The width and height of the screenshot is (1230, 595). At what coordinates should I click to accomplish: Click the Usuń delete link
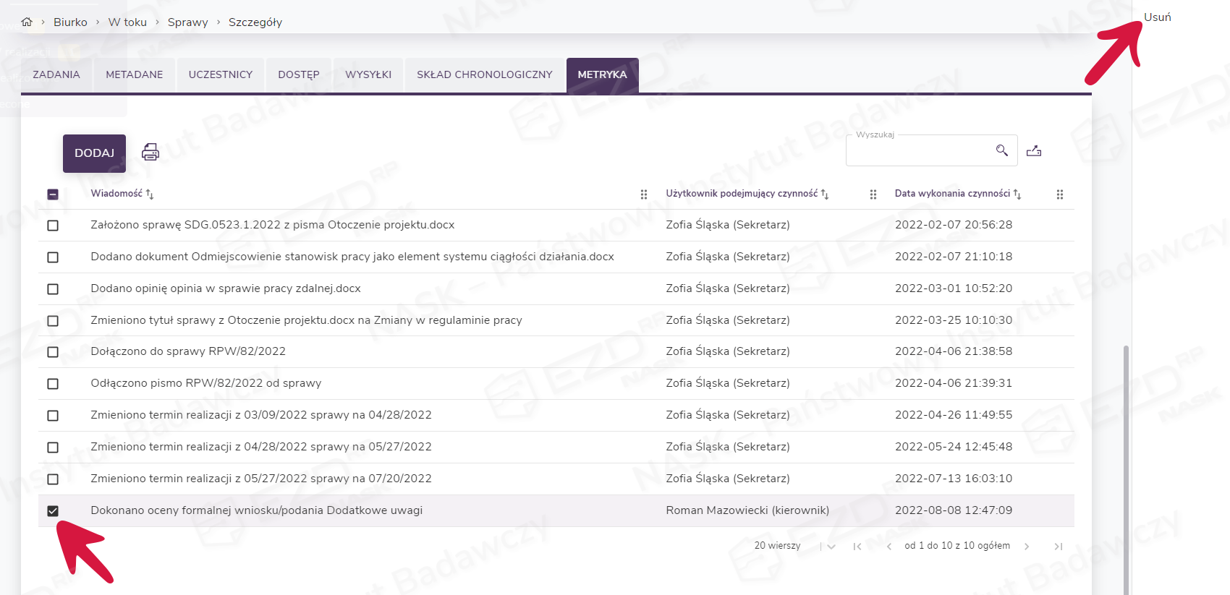[x=1157, y=17]
